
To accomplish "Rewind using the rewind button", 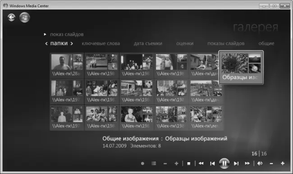I will (x=201, y=164).
